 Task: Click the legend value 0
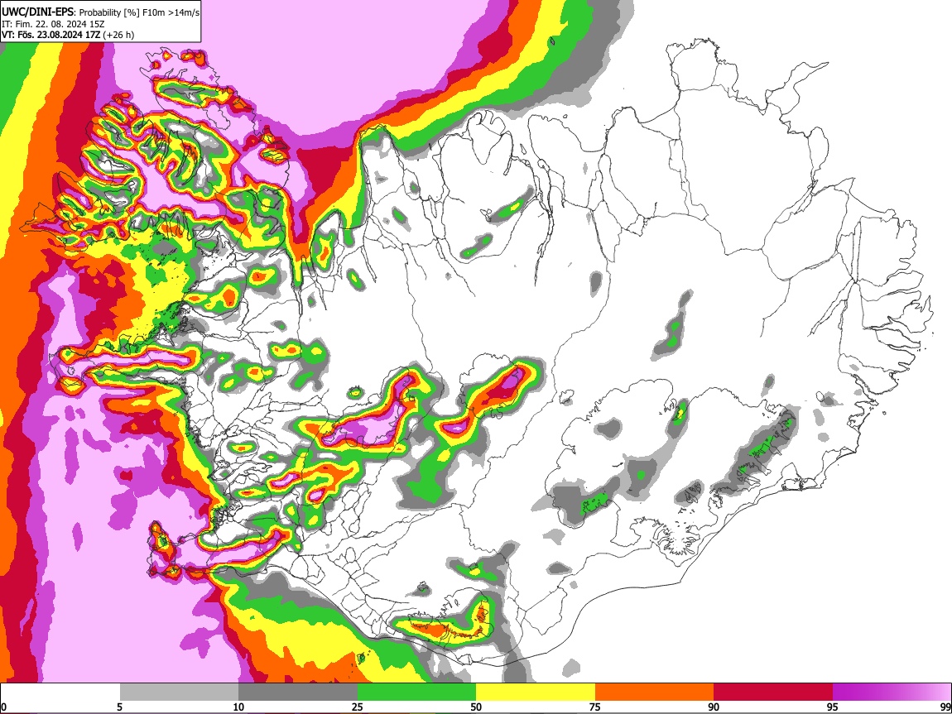coord(3,707)
